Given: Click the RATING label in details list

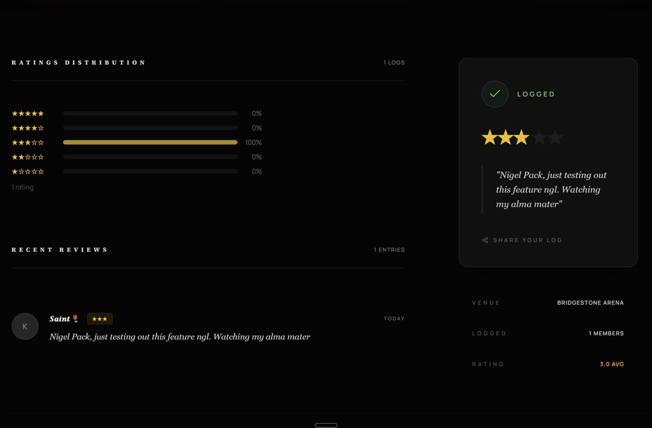Looking at the screenshot, I should click(488, 364).
